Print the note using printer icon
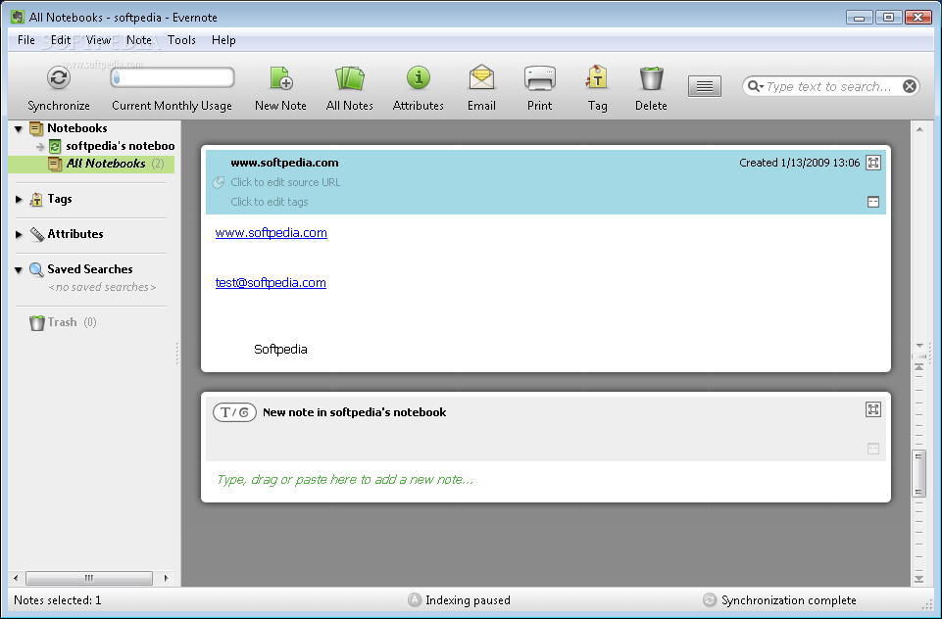Viewport: 942px width, 619px height. pos(539,78)
